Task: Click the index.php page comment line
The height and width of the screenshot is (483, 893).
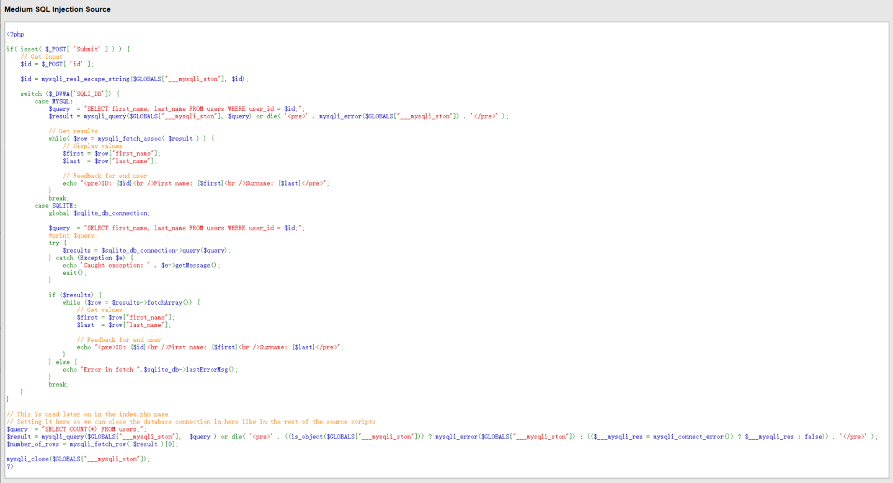Action: (87, 414)
